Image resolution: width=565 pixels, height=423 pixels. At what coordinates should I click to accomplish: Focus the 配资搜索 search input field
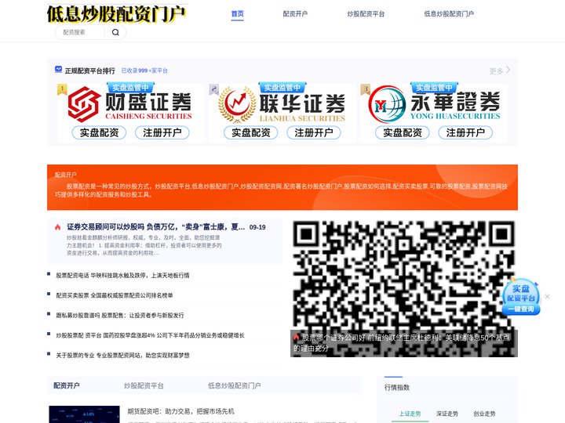(x=82, y=32)
